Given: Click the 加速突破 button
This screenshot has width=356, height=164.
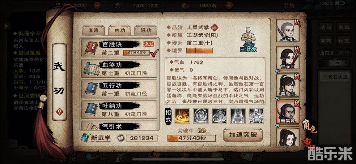Looking at the screenshot, I should pyautogui.click(x=243, y=135).
